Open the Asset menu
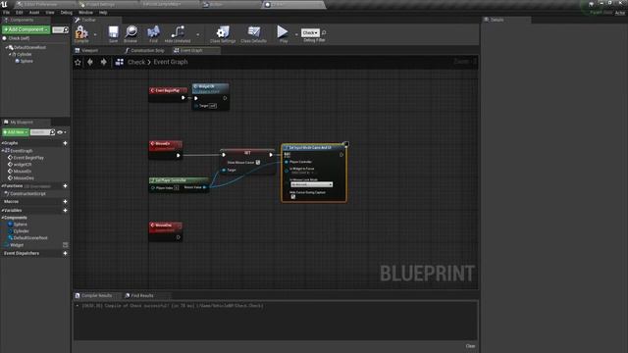This screenshot has height=353, width=628. (34, 13)
